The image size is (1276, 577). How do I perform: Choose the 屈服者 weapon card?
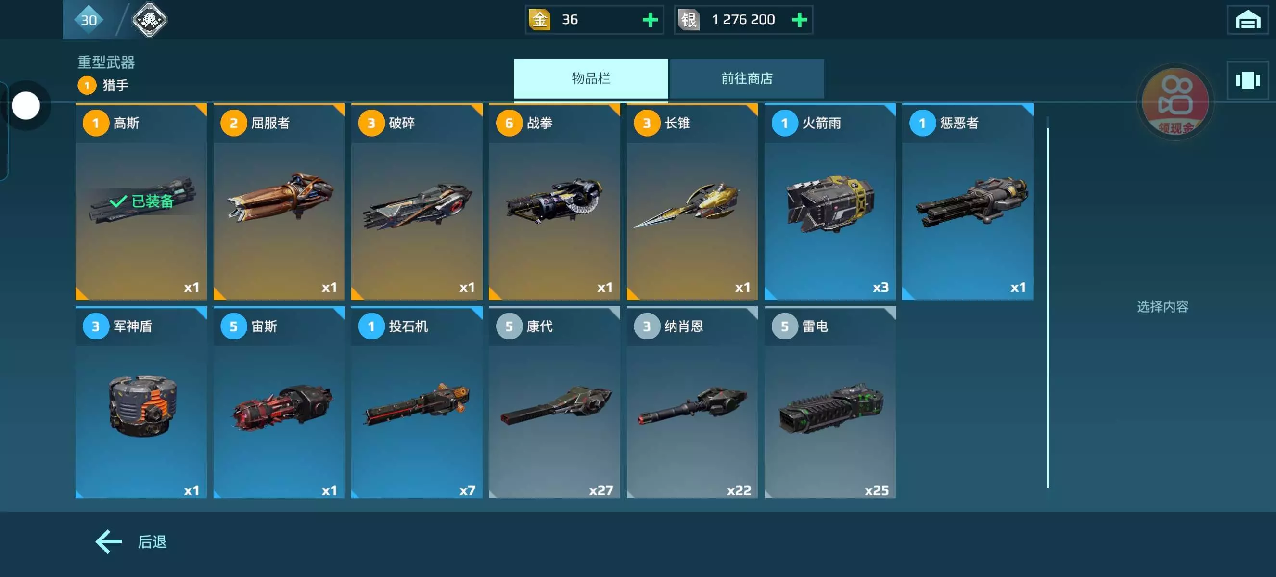click(x=279, y=201)
